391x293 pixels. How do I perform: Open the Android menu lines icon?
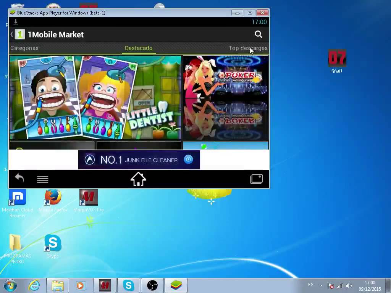coord(42,179)
